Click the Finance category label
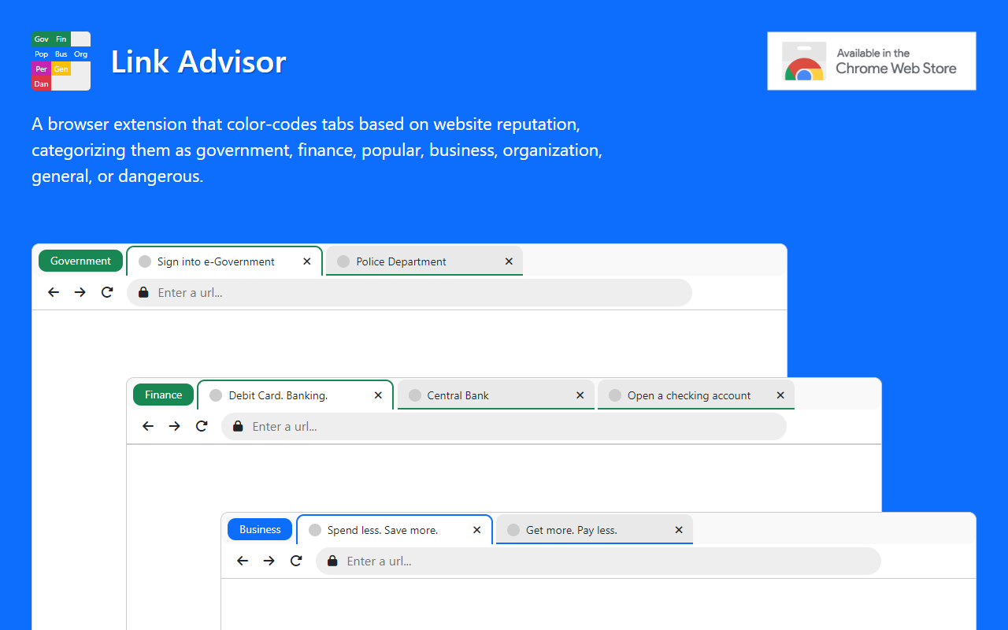Image resolution: width=1008 pixels, height=630 pixels. coord(163,395)
